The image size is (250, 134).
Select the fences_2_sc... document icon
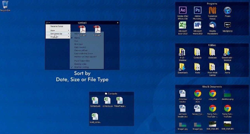coord(198,109)
